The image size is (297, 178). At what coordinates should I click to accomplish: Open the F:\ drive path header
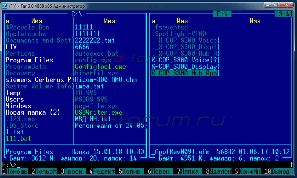222,14
